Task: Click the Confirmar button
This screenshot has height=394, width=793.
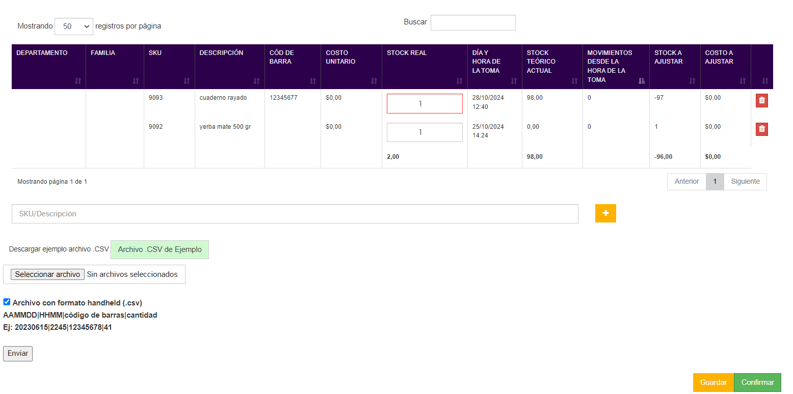Action: 757,382
